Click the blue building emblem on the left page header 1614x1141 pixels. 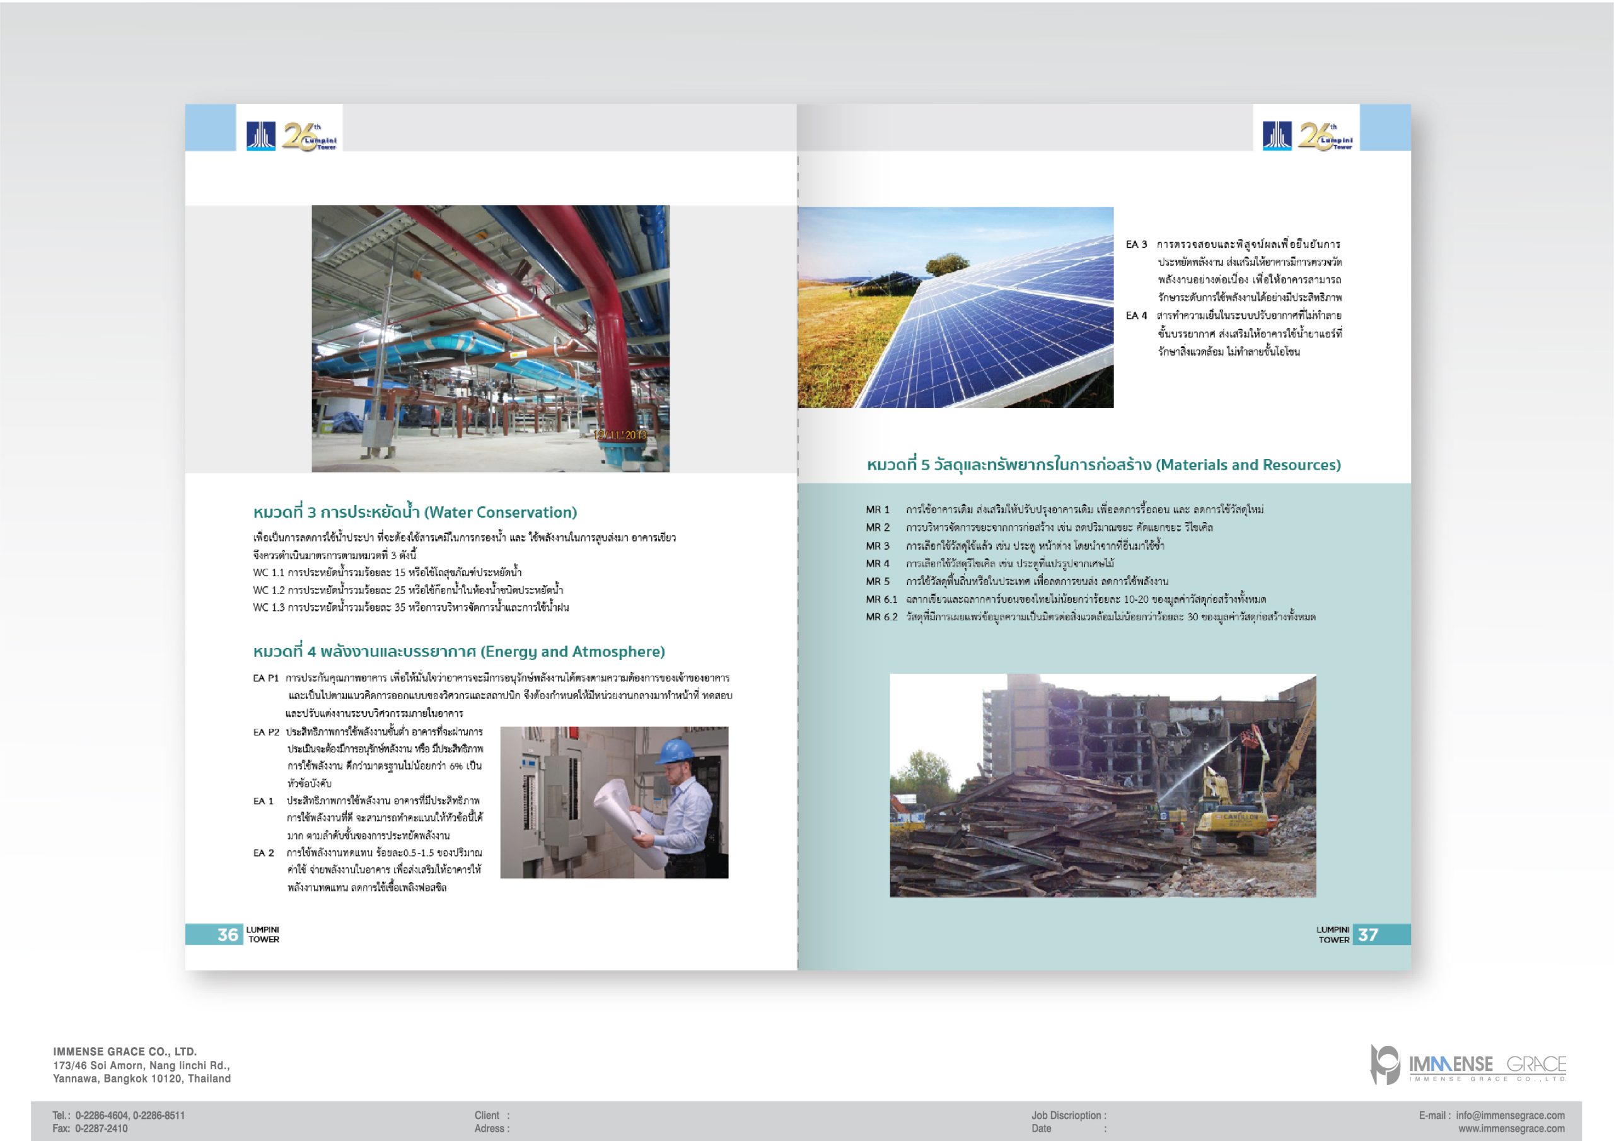(x=261, y=136)
